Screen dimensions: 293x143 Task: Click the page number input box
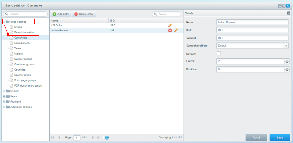77,138
